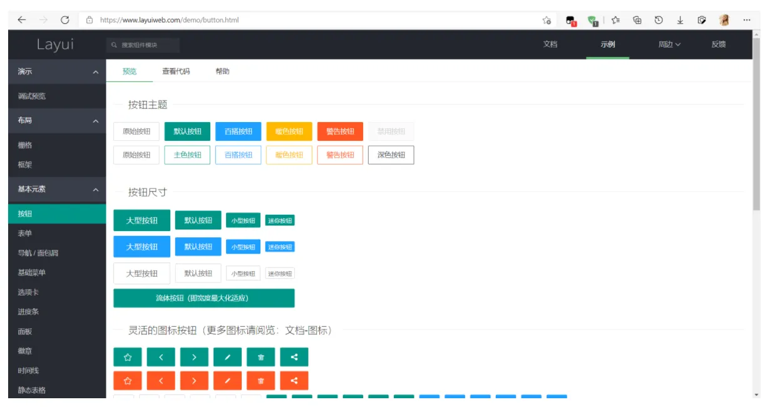This screenshot has height=407, width=765.
Task: View site info via the lock icon
Action: [90, 20]
